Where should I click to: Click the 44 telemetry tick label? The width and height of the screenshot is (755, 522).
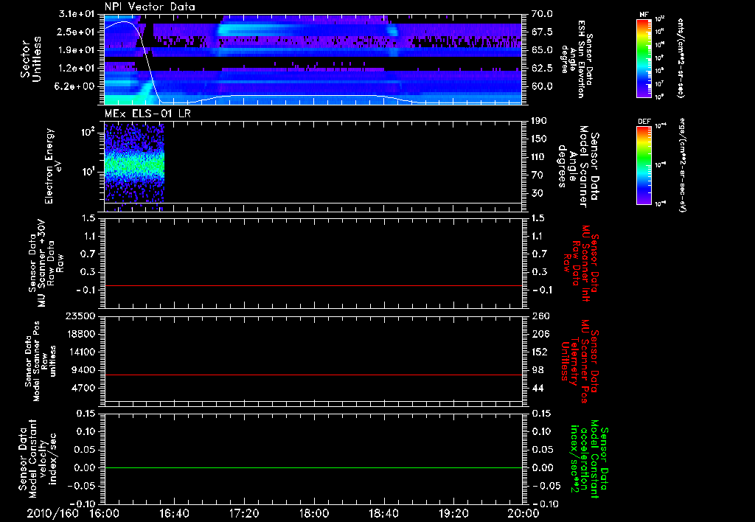pyautogui.click(x=537, y=388)
